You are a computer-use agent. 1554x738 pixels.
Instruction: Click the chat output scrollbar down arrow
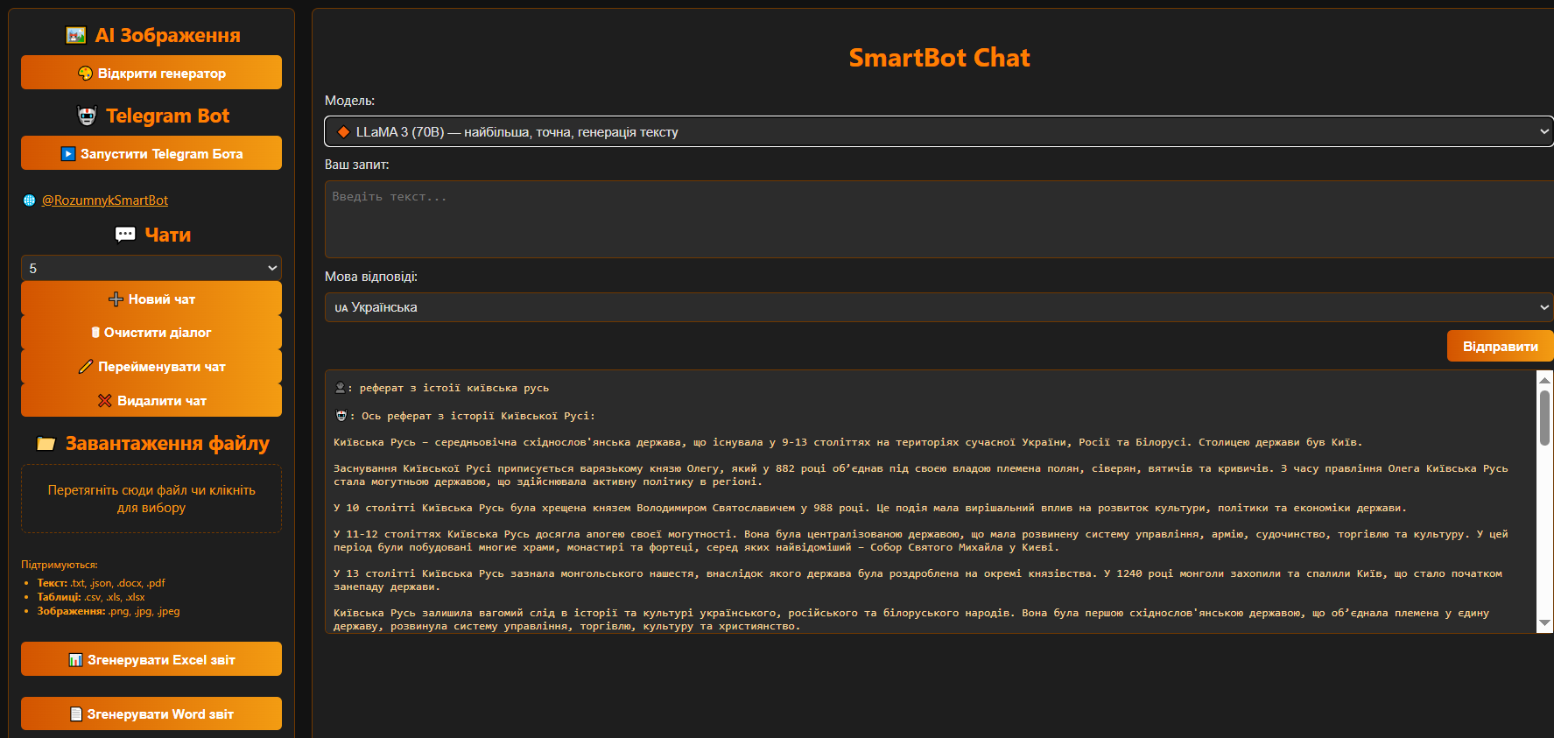click(1544, 623)
